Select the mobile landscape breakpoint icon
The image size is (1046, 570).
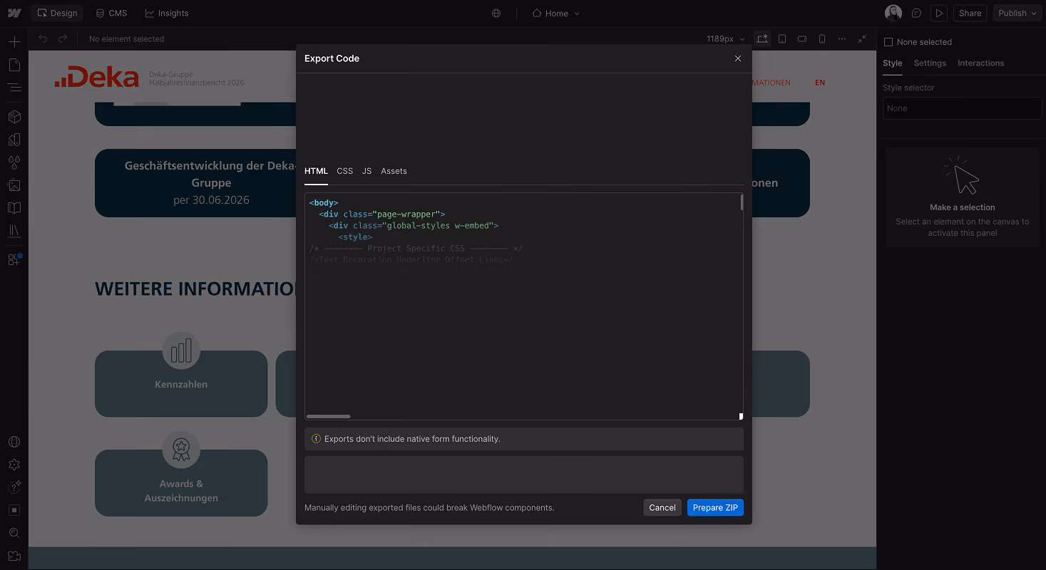(802, 39)
